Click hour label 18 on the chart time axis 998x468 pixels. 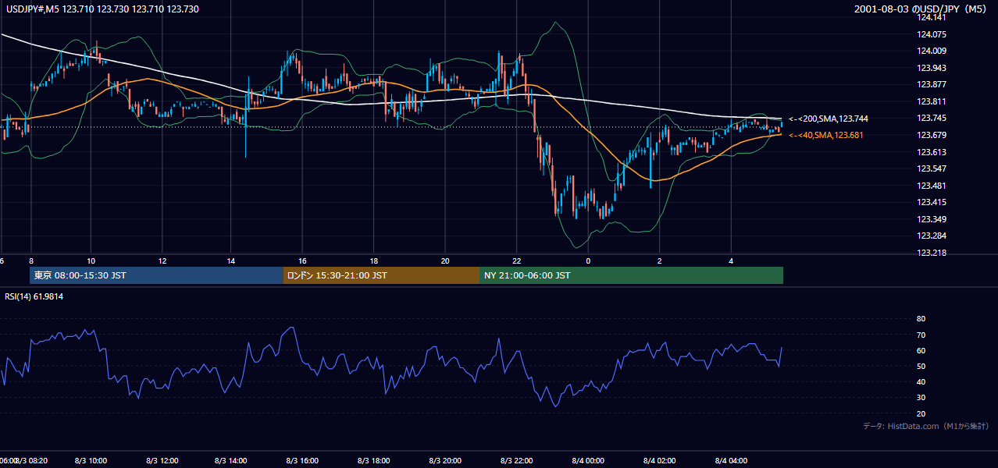[374, 261]
